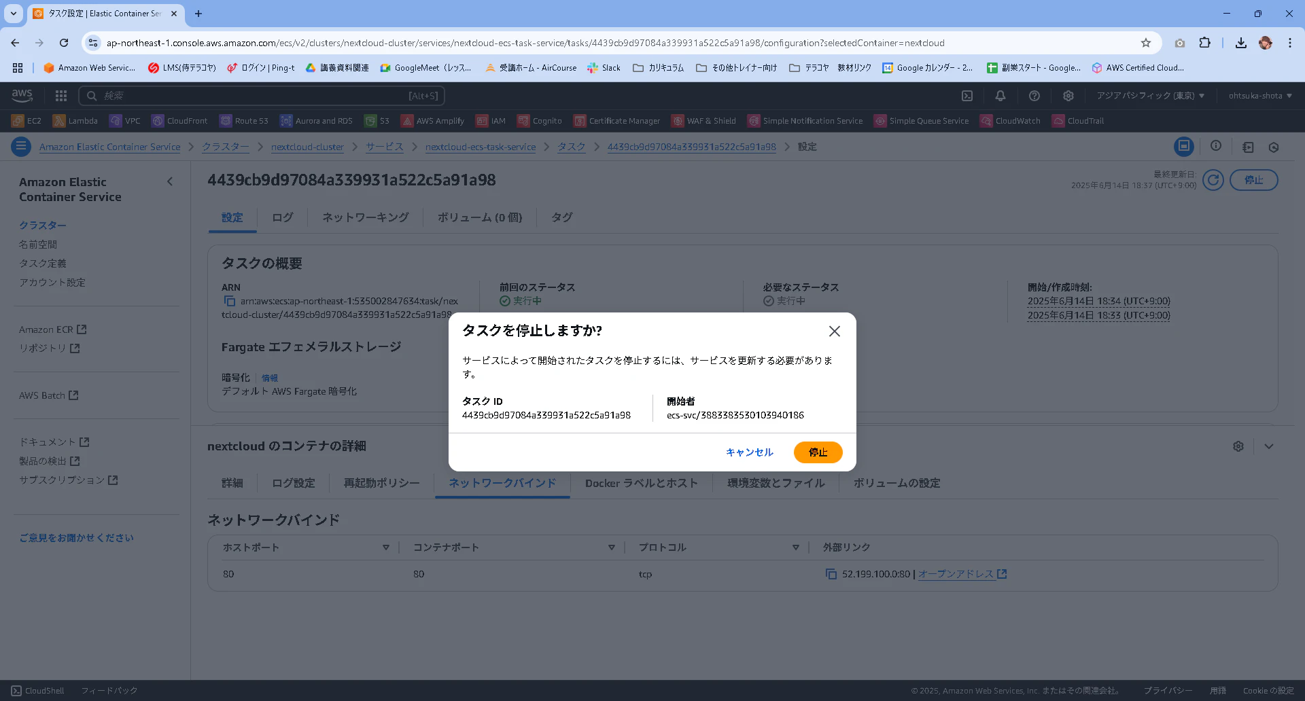Sort by プロトコル column arrow
1305x701 pixels.
pos(795,547)
